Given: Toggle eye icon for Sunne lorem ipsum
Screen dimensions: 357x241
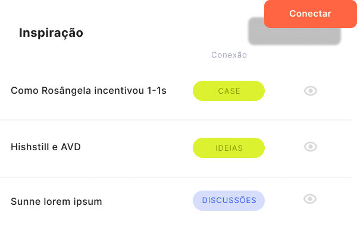Looking at the screenshot, I should pyautogui.click(x=310, y=199).
